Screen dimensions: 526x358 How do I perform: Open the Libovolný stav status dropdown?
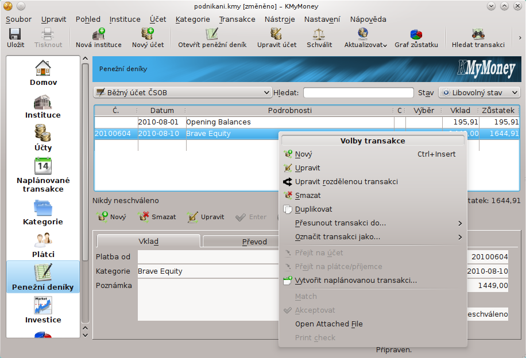(x=479, y=92)
